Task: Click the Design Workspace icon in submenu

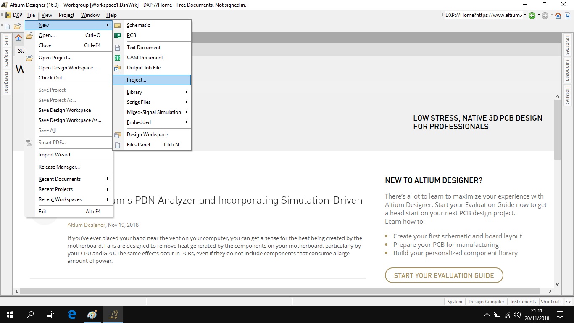Action: click(118, 135)
